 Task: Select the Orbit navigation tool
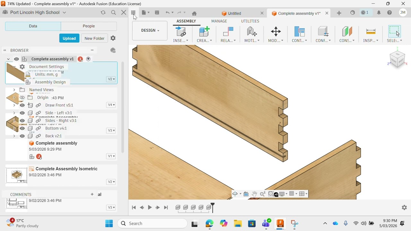click(x=235, y=194)
